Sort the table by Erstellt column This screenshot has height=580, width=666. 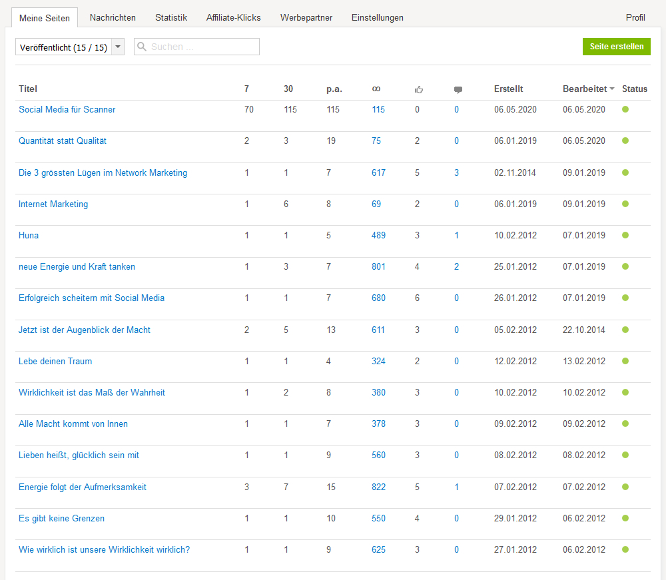pos(508,89)
